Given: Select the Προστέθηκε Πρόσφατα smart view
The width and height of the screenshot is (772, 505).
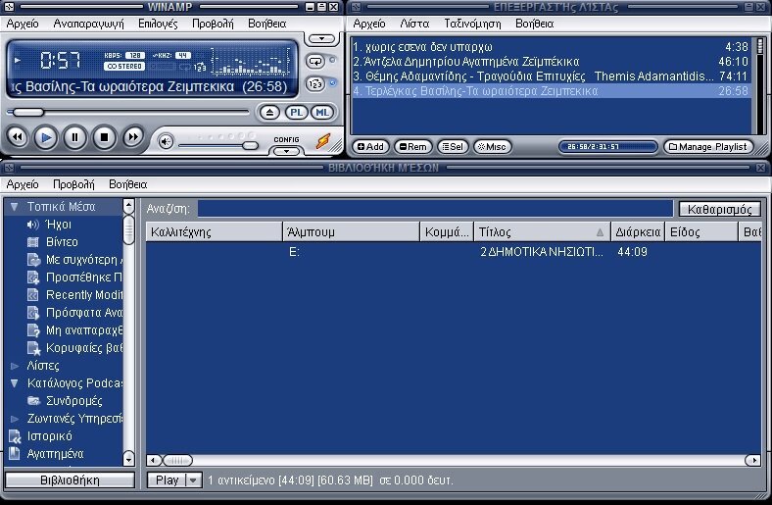Looking at the screenshot, I should click(x=73, y=278).
